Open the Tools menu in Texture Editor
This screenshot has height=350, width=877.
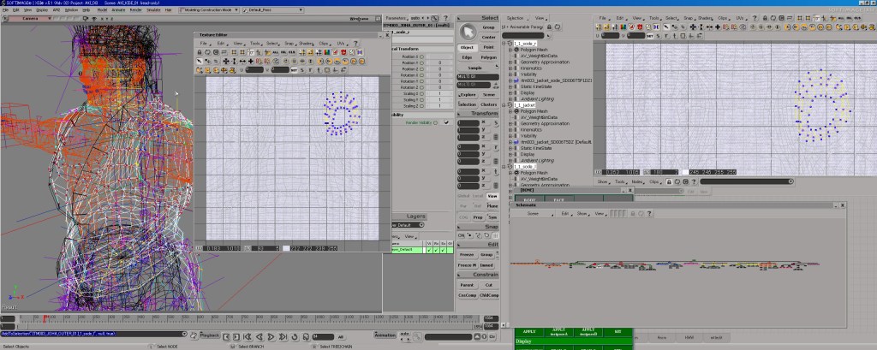(255, 43)
